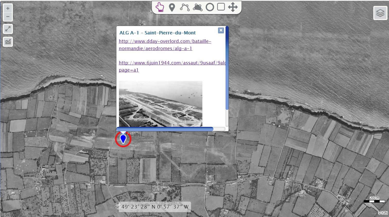Choose the place marker point tool
The image size is (389, 217).
[x=172, y=7]
